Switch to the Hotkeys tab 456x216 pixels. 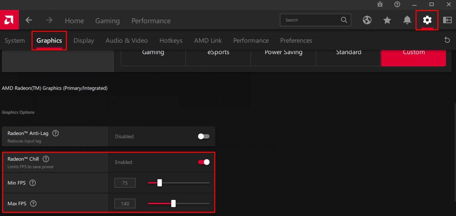pos(171,41)
